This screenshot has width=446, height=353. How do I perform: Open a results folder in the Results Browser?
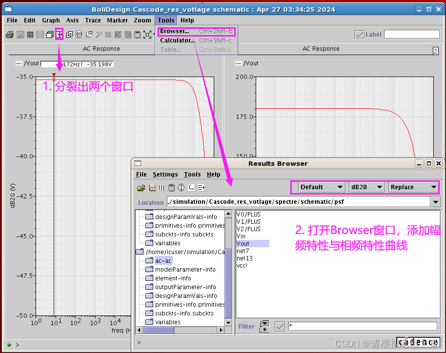(142, 187)
